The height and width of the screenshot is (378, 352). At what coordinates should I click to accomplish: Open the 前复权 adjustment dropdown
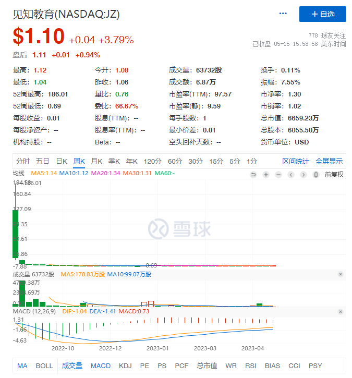coord(334,174)
